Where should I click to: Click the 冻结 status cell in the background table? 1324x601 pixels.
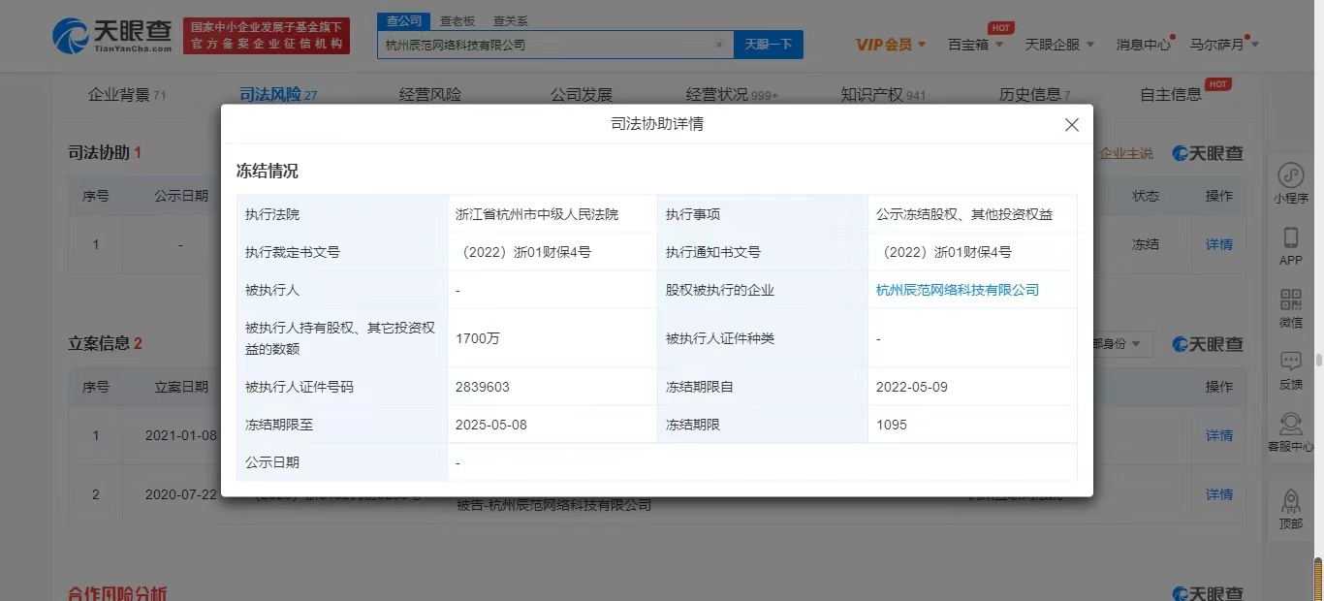point(1146,244)
